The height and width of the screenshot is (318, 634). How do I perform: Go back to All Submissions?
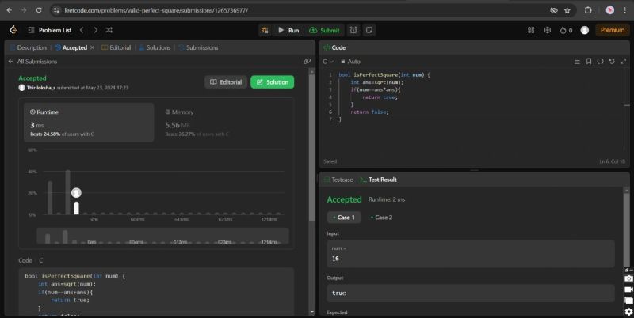click(32, 62)
